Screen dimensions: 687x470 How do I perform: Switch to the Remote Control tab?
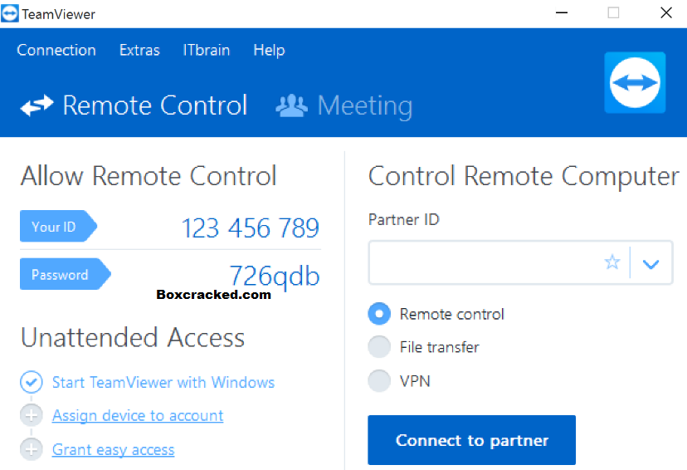coord(134,105)
